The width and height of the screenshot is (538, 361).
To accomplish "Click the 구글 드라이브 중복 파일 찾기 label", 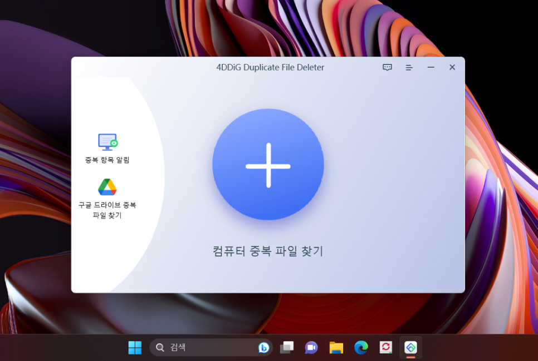I will click(x=107, y=210).
